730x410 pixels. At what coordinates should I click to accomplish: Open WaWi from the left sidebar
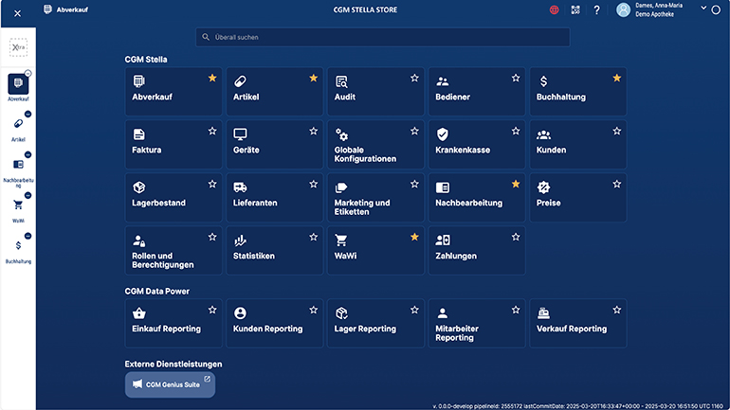pyautogui.click(x=18, y=208)
